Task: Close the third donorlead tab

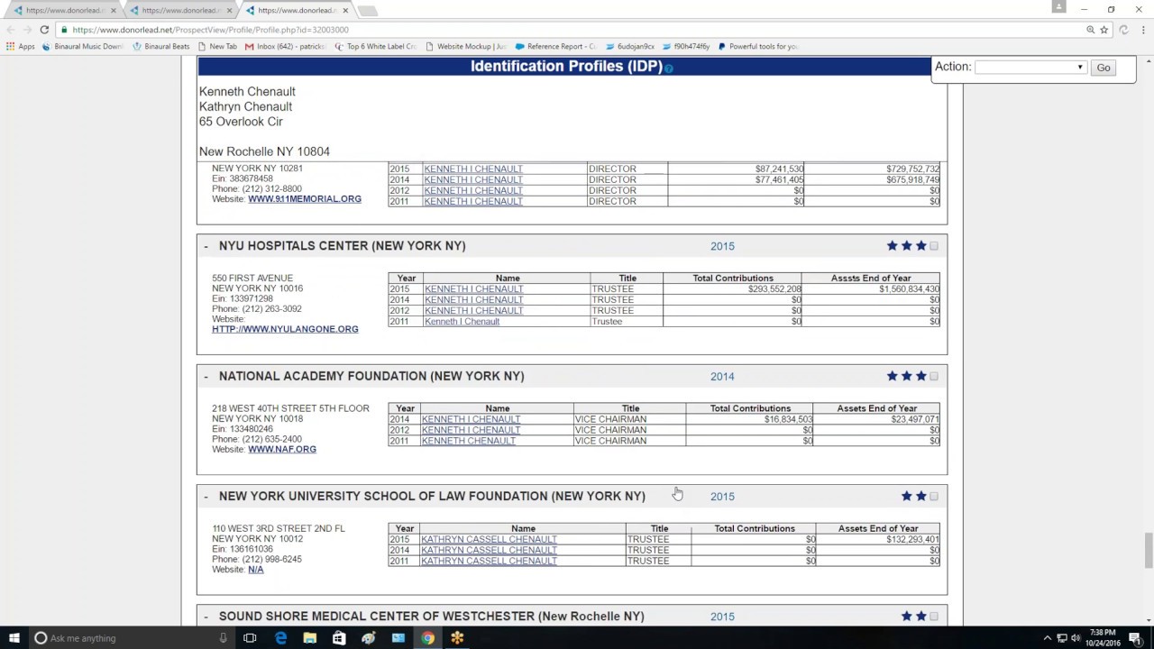Action: (345, 11)
